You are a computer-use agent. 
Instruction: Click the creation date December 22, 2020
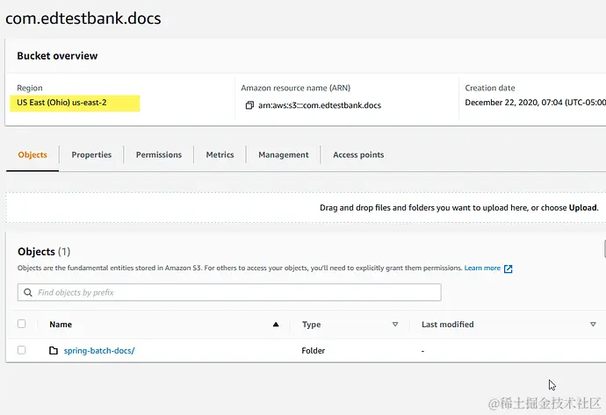coord(535,103)
